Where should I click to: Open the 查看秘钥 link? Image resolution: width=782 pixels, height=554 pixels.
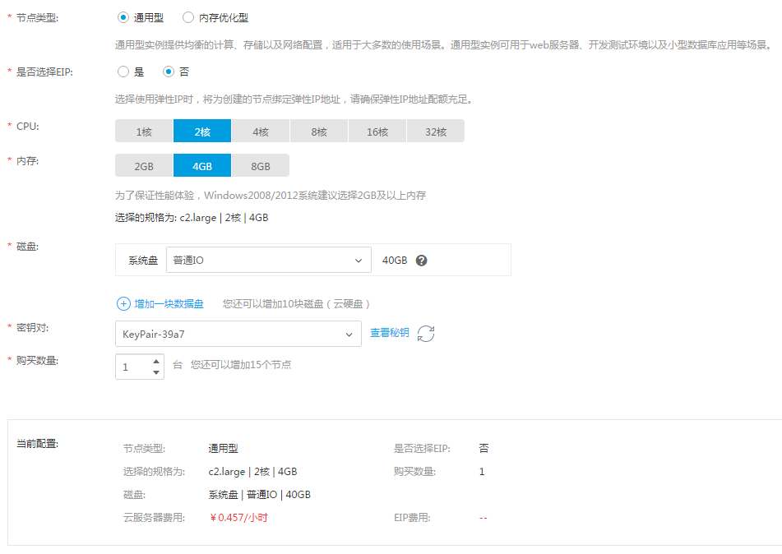point(389,333)
